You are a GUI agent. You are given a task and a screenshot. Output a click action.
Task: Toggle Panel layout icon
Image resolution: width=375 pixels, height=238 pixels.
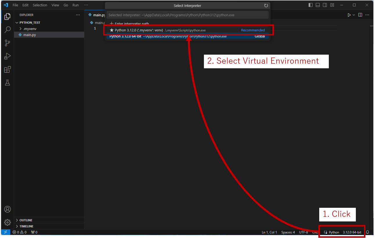[318, 5]
